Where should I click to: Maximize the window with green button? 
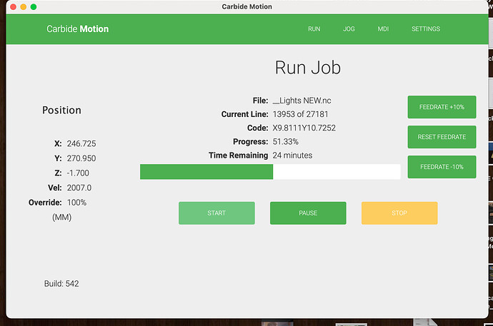pos(34,6)
